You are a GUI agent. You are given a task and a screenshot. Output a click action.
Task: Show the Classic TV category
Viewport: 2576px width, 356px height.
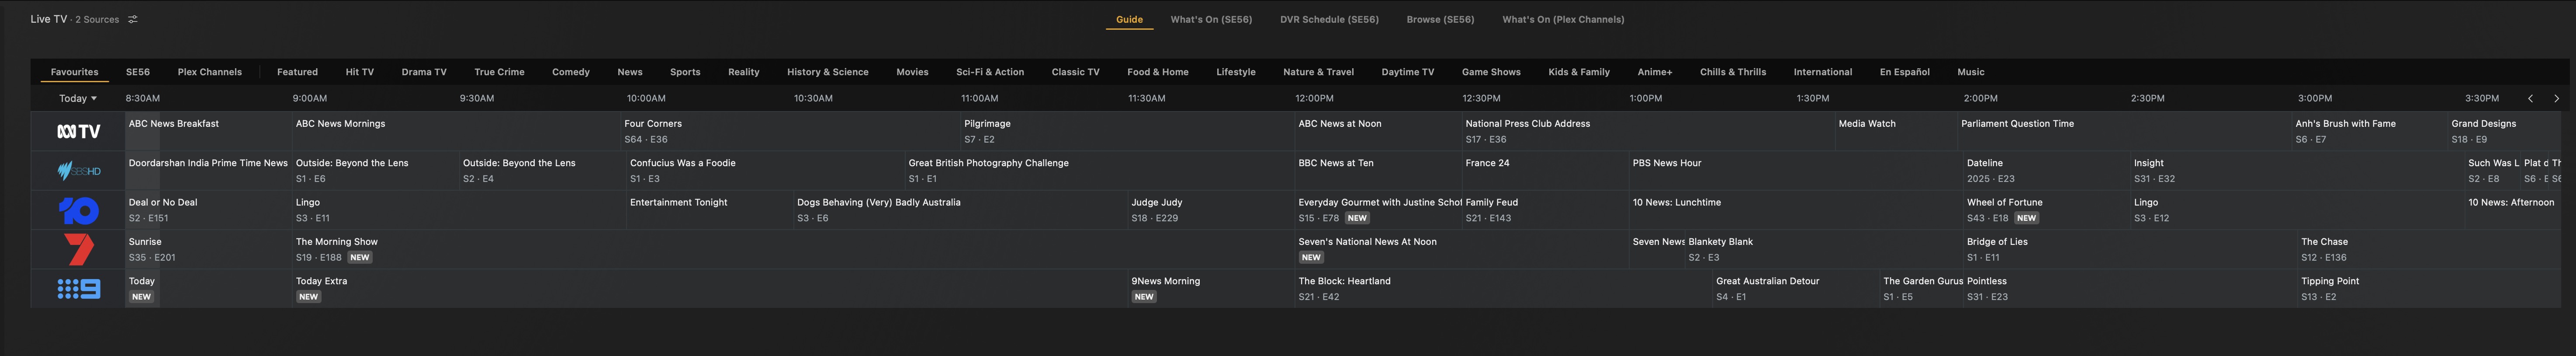pos(1075,72)
